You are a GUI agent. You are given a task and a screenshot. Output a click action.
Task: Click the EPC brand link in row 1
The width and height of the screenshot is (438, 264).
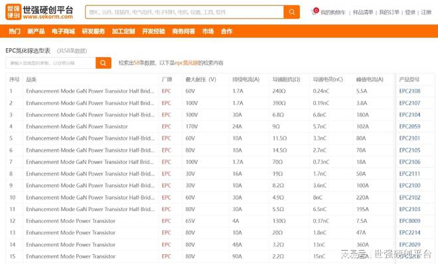coord(166,91)
